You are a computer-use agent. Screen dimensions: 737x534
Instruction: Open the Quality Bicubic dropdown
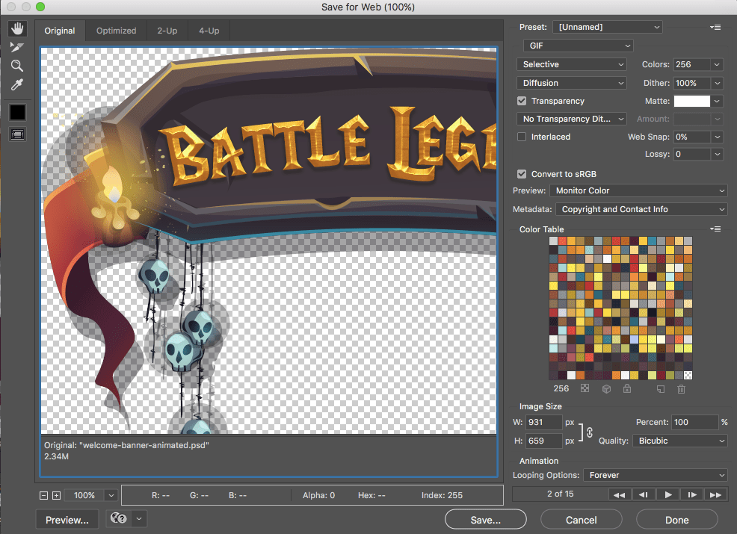click(680, 441)
